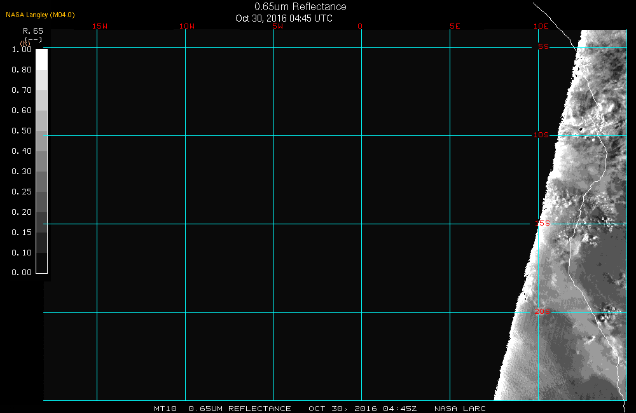The height and width of the screenshot is (413, 636).
Task: Click 'MT10' in the bottom caption
Action: [x=165, y=409]
